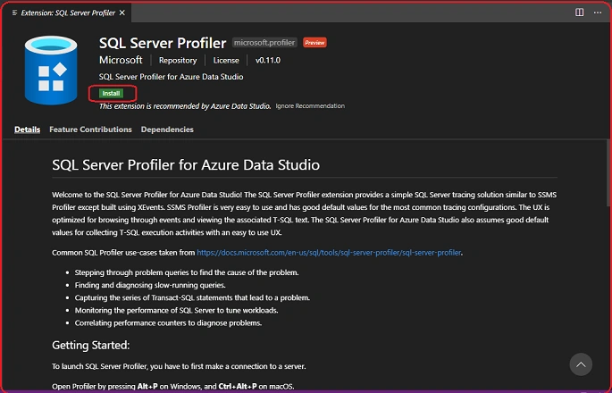Switch to the Feature Contributions tab
This screenshot has height=393, width=612.
[x=90, y=130]
